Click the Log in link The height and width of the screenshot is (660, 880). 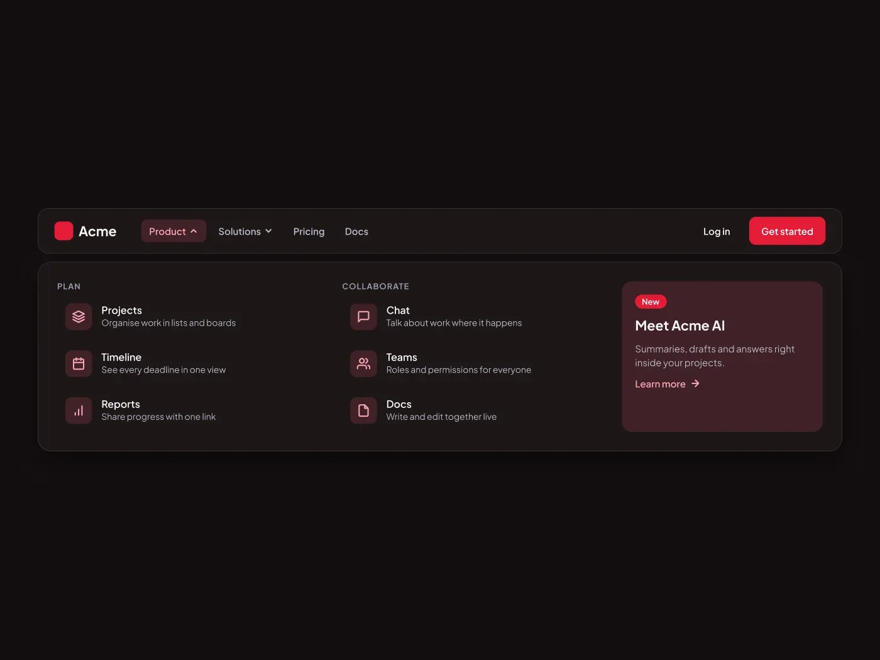tap(717, 231)
